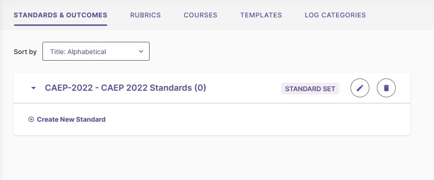This screenshot has width=434, height=180.
Task: Open the Title: Alphabetical sort combo box
Action: (x=96, y=51)
